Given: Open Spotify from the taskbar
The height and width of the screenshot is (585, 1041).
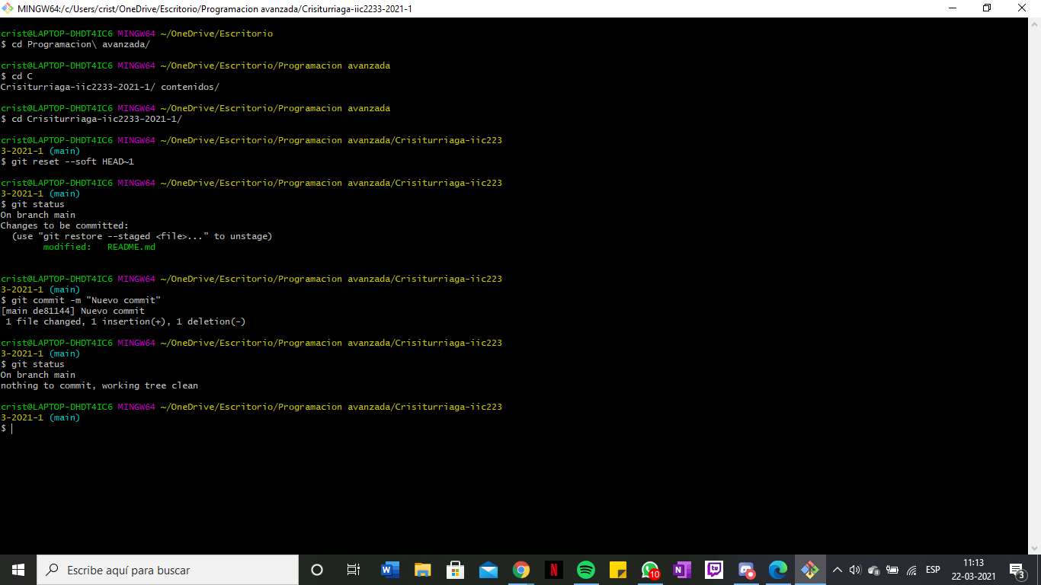Looking at the screenshot, I should pos(586,569).
